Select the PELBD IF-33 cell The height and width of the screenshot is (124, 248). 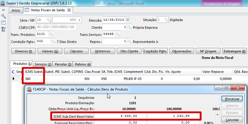click(133, 79)
